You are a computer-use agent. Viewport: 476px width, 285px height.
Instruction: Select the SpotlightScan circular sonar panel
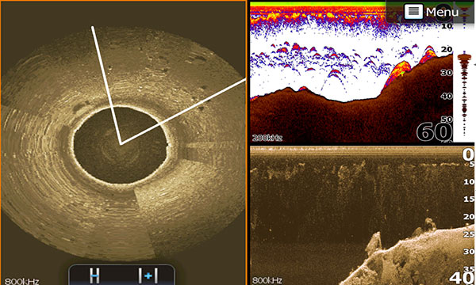pyautogui.click(x=123, y=142)
